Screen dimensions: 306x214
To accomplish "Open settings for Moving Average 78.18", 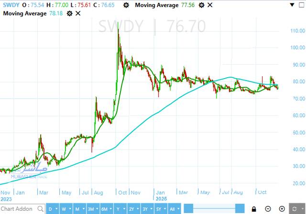I will (69, 13).
